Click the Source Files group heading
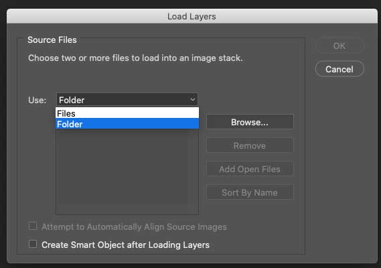Screen dimensions: 381x268 pyautogui.click(x=52, y=40)
